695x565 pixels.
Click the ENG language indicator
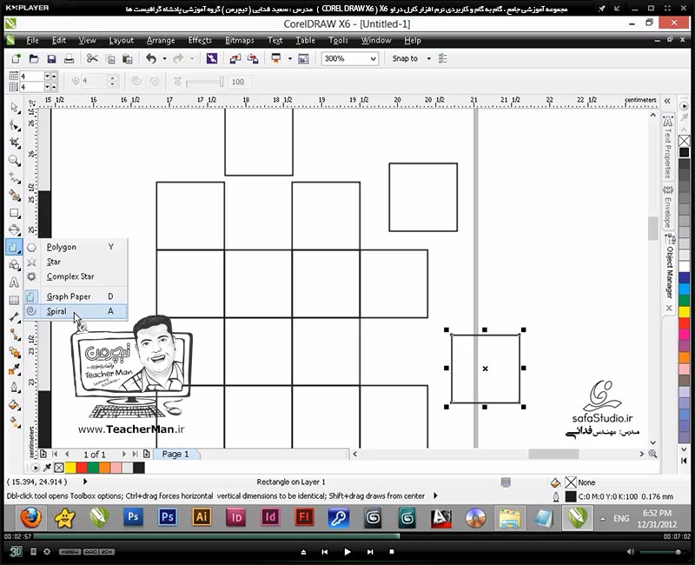coord(621,518)
